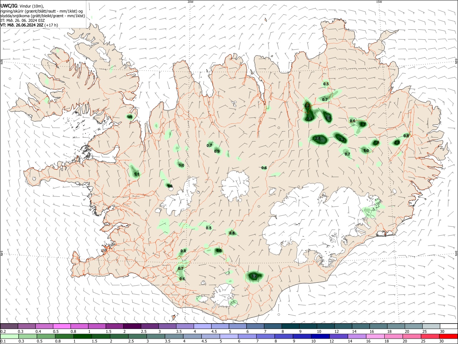The height and width of the screenshot is (344, 458).
Task: Click the bright pink swatch between 0.5 and 0.8 in the upper scale
Action: 62,326
